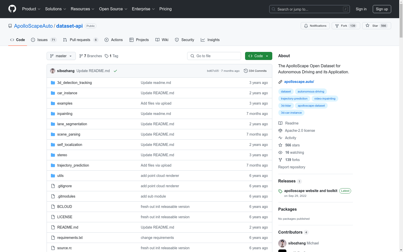403x252 pixels.
Task: Switch to the Issues tab
Action: pyautogui.click(x=44, y=40)
